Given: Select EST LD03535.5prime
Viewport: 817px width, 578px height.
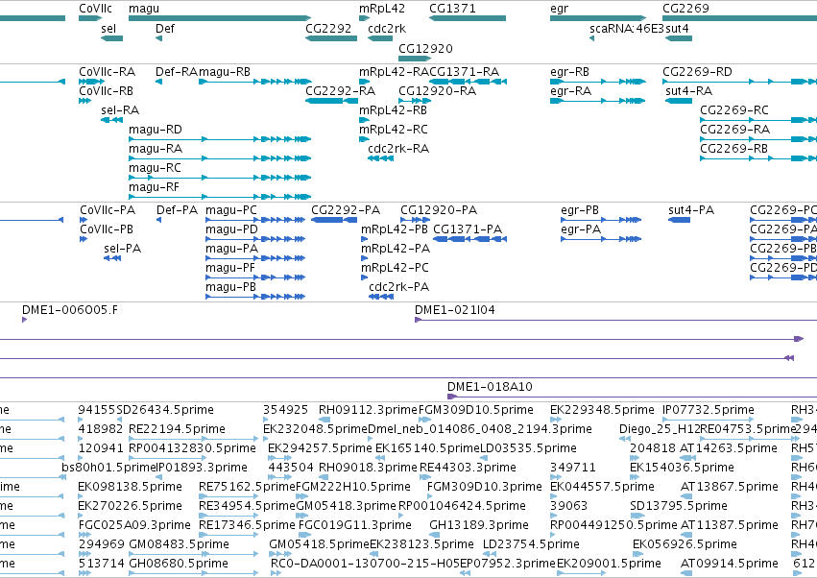Looking at the screenshot, I should [x=528, y=448].
